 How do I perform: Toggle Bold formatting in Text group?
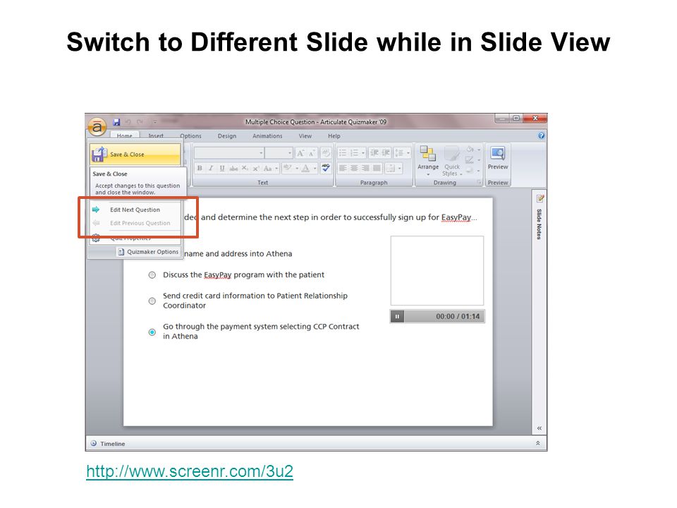click(x=200, y=168)
